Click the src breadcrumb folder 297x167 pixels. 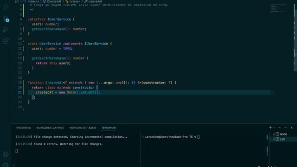17,1
